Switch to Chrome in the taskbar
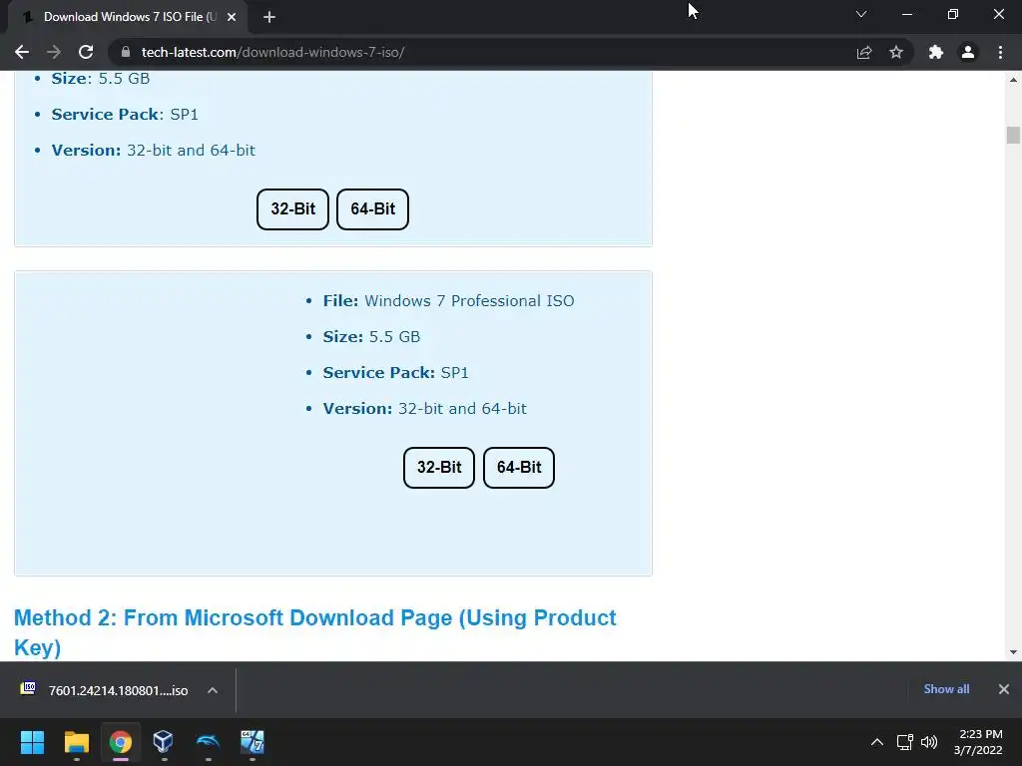 click(121, 742)
